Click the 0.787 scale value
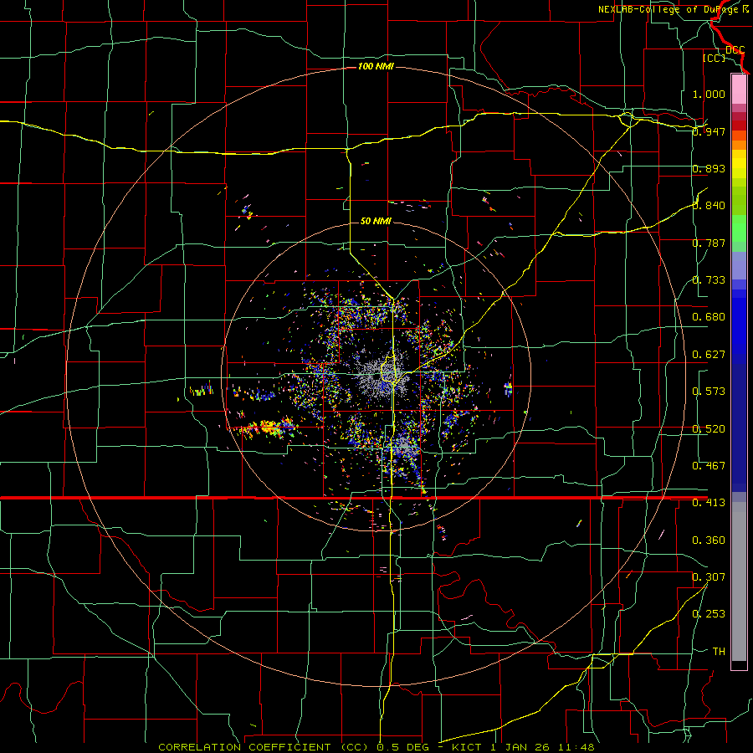 709,243
